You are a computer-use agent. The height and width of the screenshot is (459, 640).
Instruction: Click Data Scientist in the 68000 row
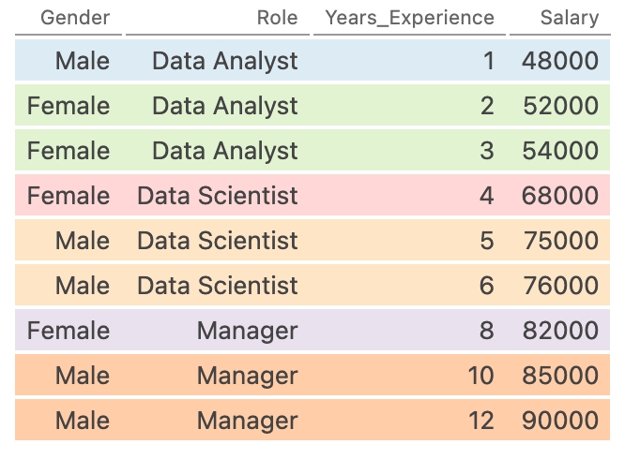point(218,196)
